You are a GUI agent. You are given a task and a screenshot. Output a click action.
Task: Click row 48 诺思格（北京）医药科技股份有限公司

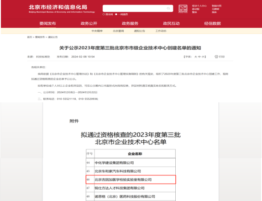(131, 196)
